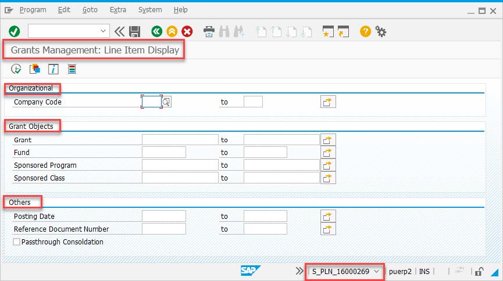Click the Execute clock icon

point(16,69)
